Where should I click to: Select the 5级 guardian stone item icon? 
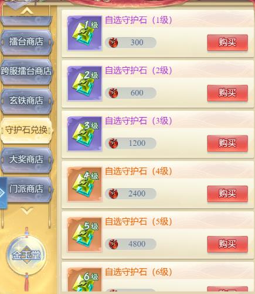tap(84, 235)
